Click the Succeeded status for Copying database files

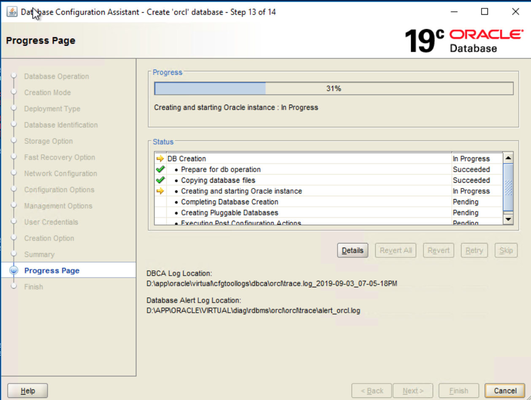point(471,180)
